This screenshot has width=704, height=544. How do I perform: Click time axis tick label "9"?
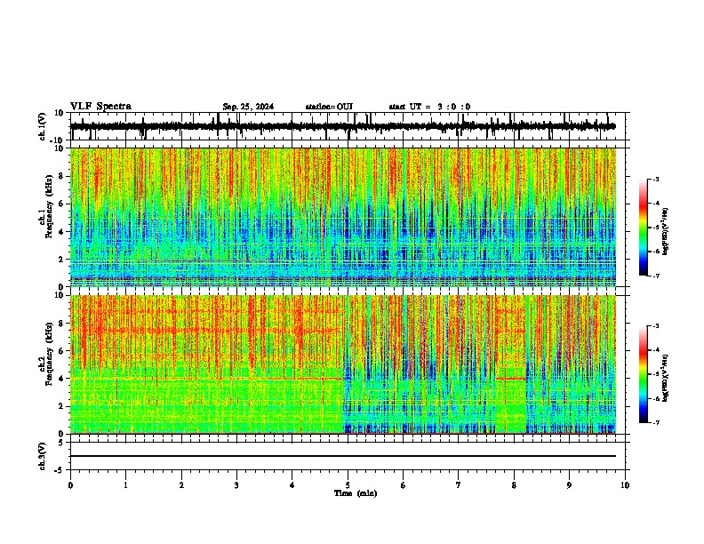pyautogui.click(x=569, y=485)
